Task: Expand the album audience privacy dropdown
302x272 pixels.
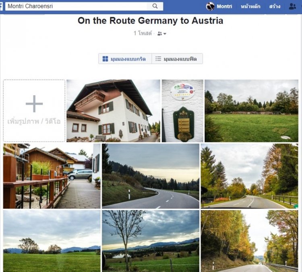Action: [162, 33]
